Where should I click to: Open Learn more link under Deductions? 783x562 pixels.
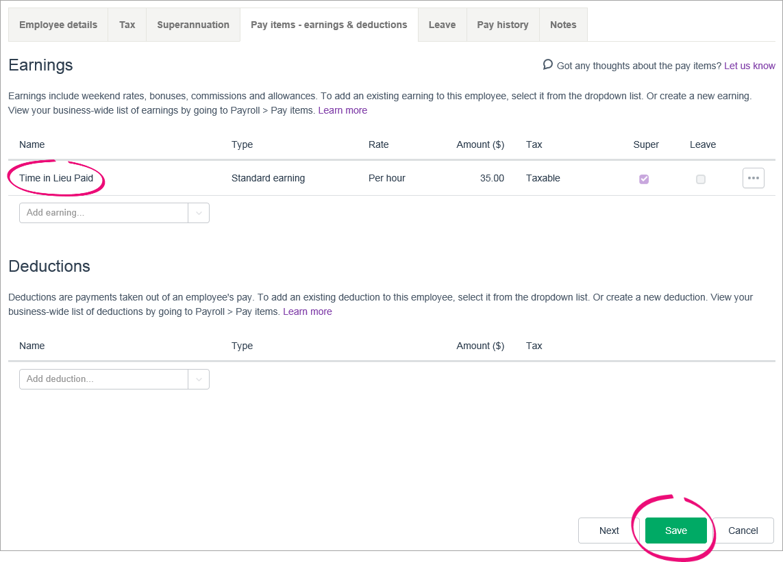(307, 311)
